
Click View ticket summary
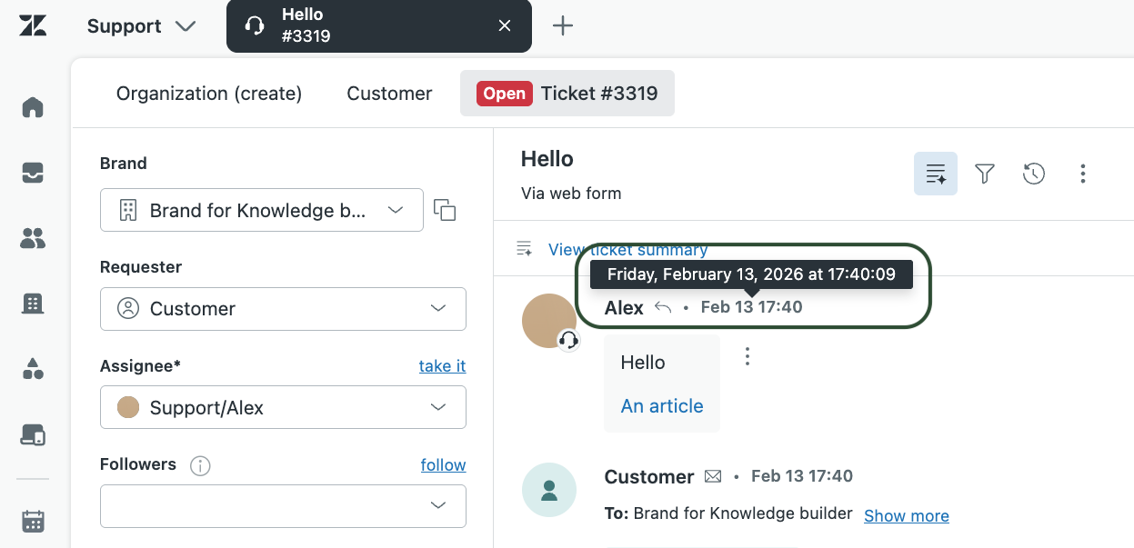coord(627,250)
